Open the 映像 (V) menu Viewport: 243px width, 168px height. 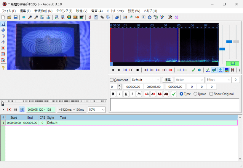pyautogui.click(x=82, y=11)
